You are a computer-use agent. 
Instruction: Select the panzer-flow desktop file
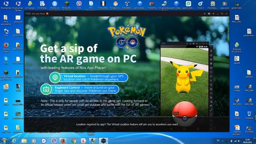249,32
